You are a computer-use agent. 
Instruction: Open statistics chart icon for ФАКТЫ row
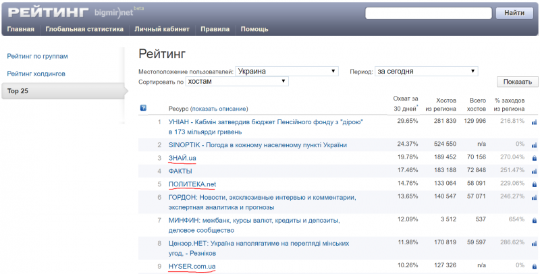click(x=534, y=171)
